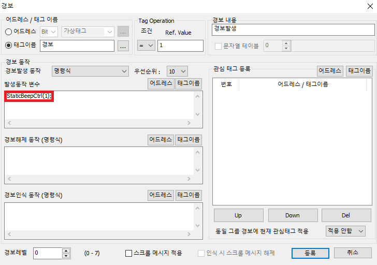Click 태그이름 button for 경보해제 동작
Screen dimensions: 377x265
[189, 140]
